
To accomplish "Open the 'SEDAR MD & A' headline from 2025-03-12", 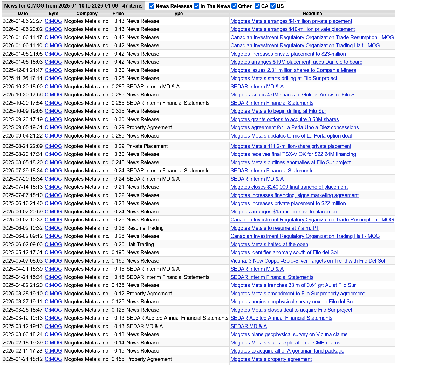I will tap(249, 326).
